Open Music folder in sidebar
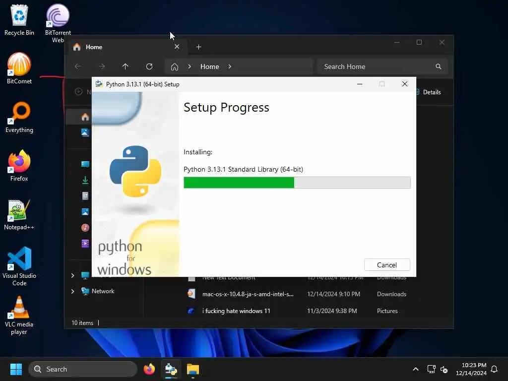This screenshot has height=381, width=508. [x=85, y=227]
